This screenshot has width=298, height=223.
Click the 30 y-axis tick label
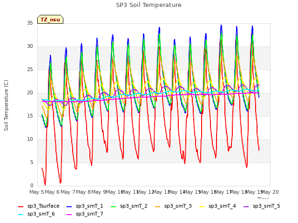click(x=30, y=46)
